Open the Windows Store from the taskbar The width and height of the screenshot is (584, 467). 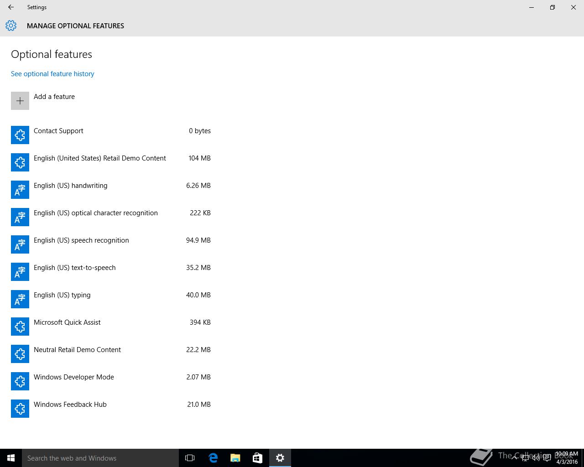pyautogui.click(x=257, y=458)
